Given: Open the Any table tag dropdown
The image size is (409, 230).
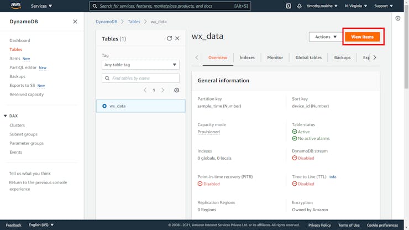Looking at the screenshot, I should coord(140,65).
